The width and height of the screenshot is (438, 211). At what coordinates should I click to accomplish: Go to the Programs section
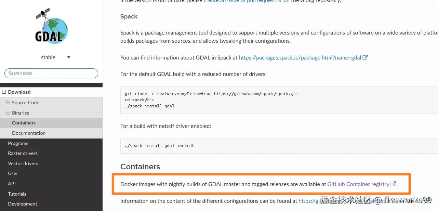point(18,143)
